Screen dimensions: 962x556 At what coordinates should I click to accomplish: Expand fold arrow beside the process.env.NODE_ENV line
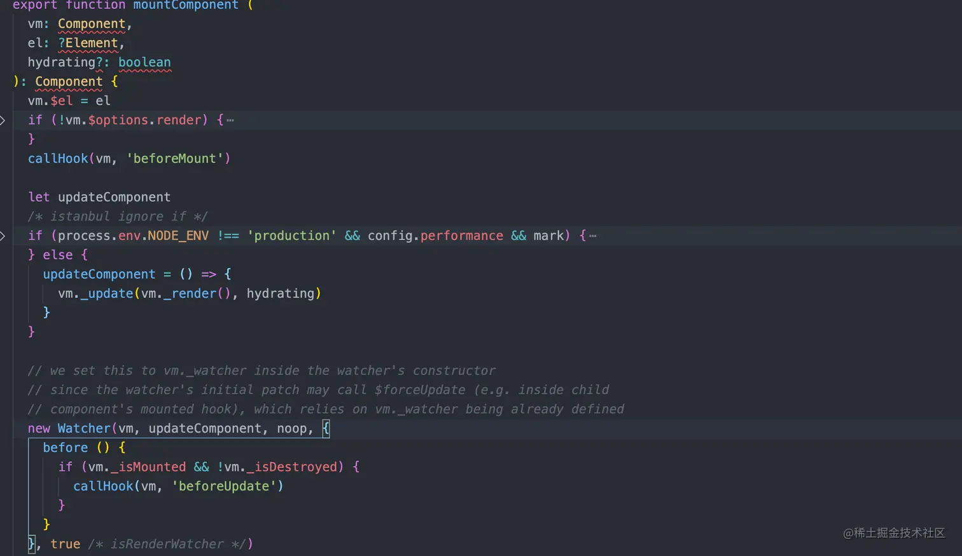coord(3,236)
